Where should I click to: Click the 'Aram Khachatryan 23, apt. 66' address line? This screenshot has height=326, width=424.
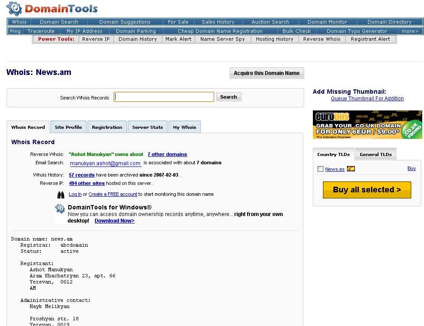(x=73, y=276)
